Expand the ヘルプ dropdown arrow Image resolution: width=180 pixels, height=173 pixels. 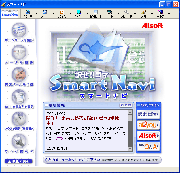(x=169, y=14)
